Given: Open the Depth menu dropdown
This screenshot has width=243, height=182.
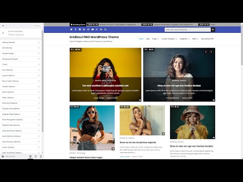Looking at the screenshot, I should coord(195,39).
